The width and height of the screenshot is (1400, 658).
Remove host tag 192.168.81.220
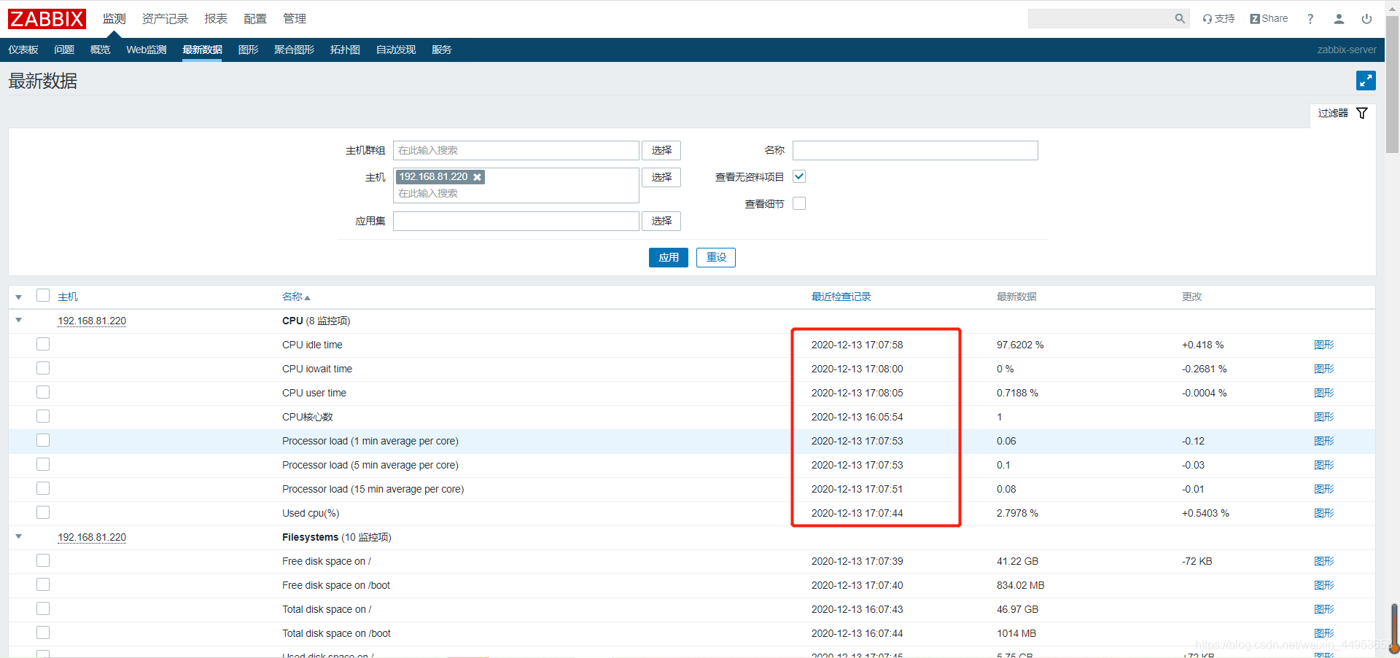coord(477,177)
